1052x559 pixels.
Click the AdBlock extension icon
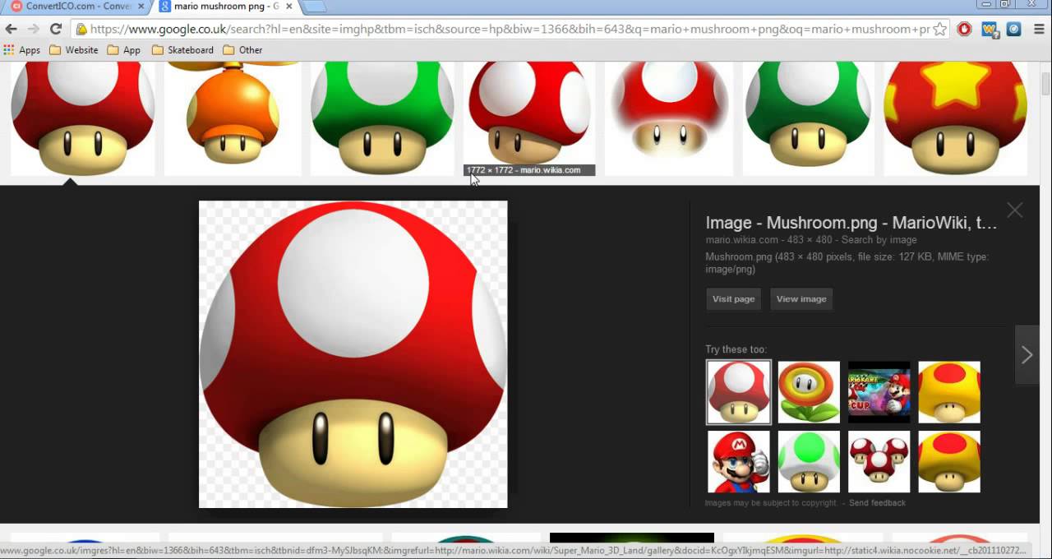pos(963,29)
